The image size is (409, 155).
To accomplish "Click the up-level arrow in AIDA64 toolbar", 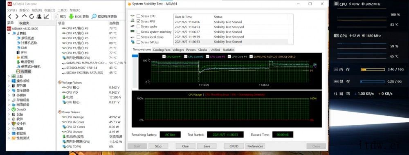I will pyautogui.click(x=24, y=16).
